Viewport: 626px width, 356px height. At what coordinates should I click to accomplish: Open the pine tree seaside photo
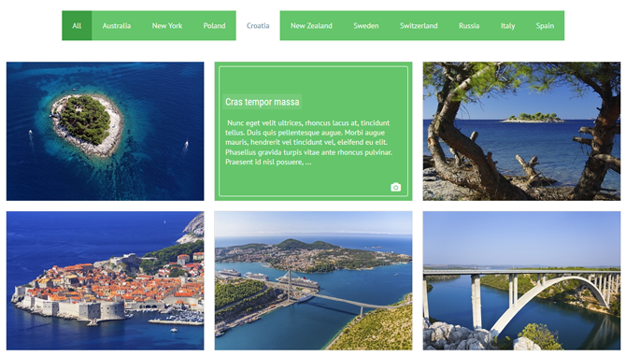(x=521, y=131)
